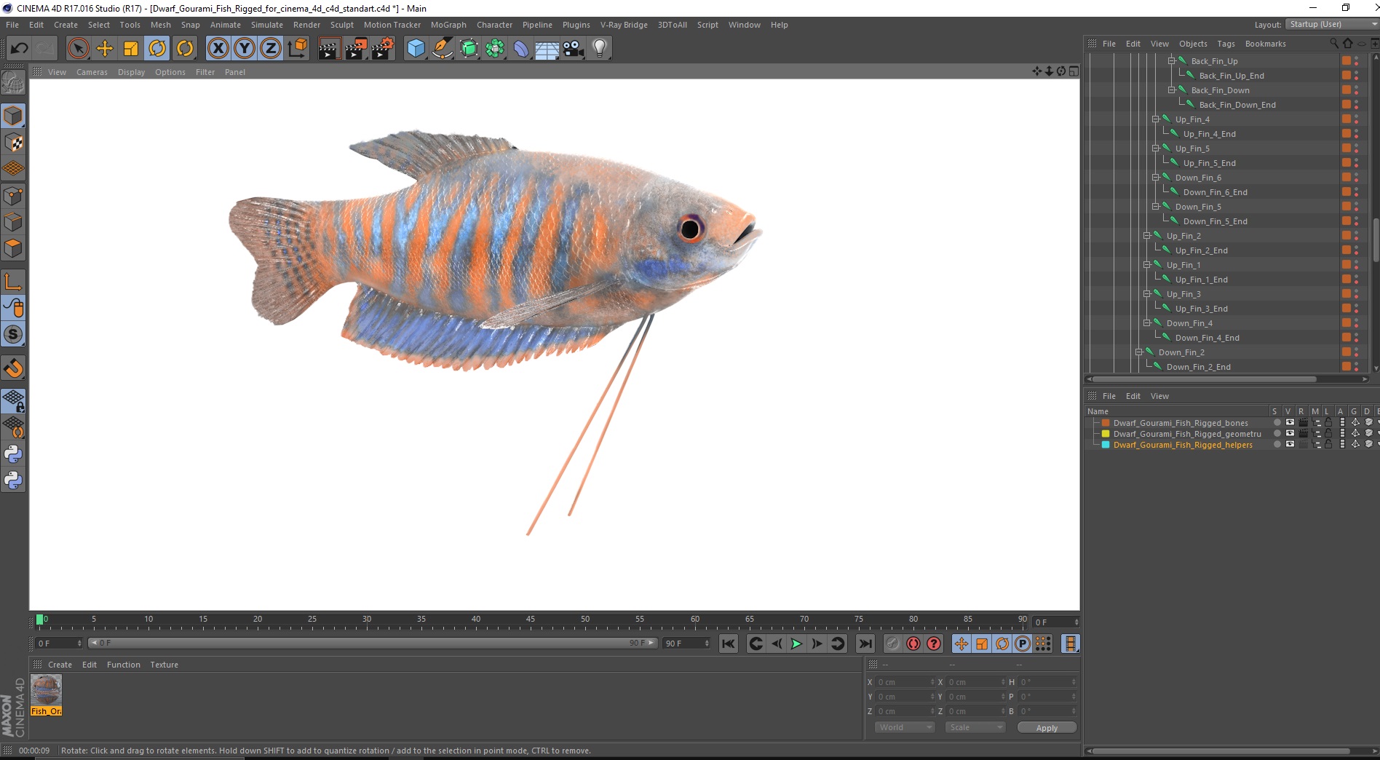This screenshot has width=1380, height=760.
Task: Open the Array generator icon
Action: tap(495, 49)
